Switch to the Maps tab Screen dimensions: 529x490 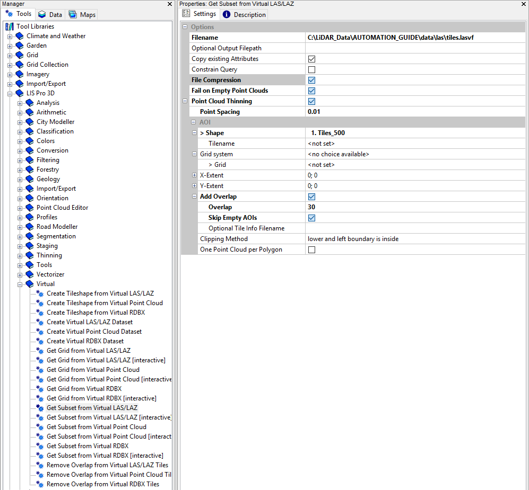tap(82, 14)
